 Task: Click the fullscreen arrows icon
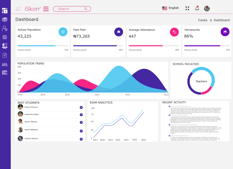click(x=187, y=8)
